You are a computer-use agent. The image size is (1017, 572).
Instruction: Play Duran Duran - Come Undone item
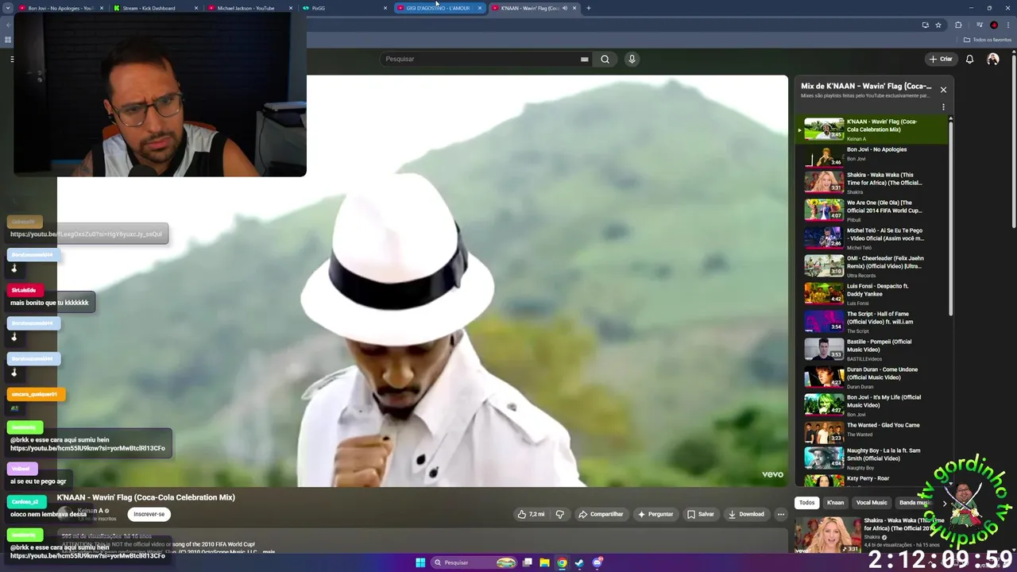point(870,377)
